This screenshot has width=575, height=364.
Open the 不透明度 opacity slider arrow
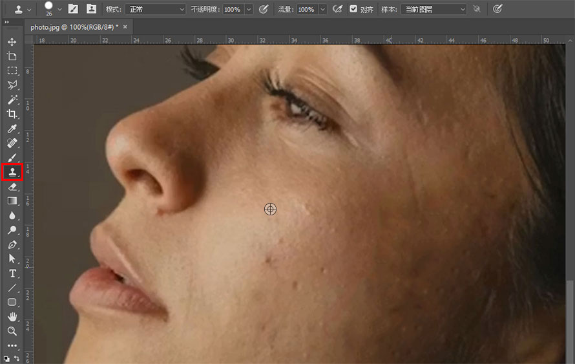tap(249, 9)
